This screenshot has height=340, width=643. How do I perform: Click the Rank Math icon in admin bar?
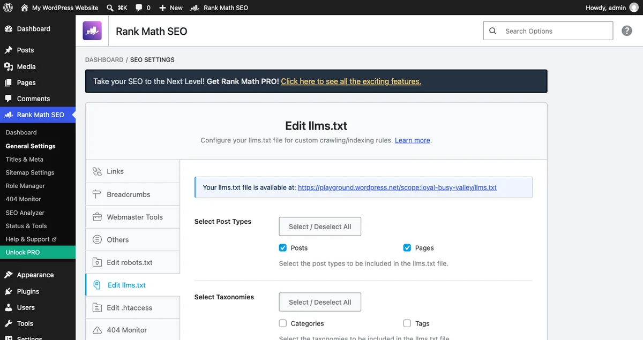tap(195, 7)
